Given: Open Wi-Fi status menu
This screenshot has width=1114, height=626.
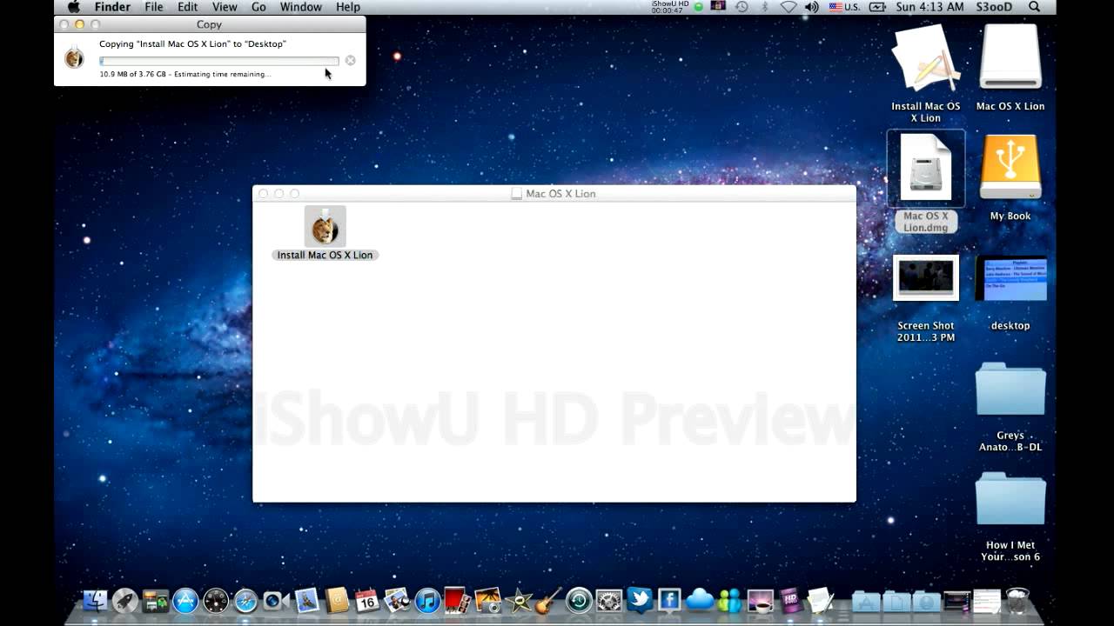Looking at the screenshot, I should [789, 7].
